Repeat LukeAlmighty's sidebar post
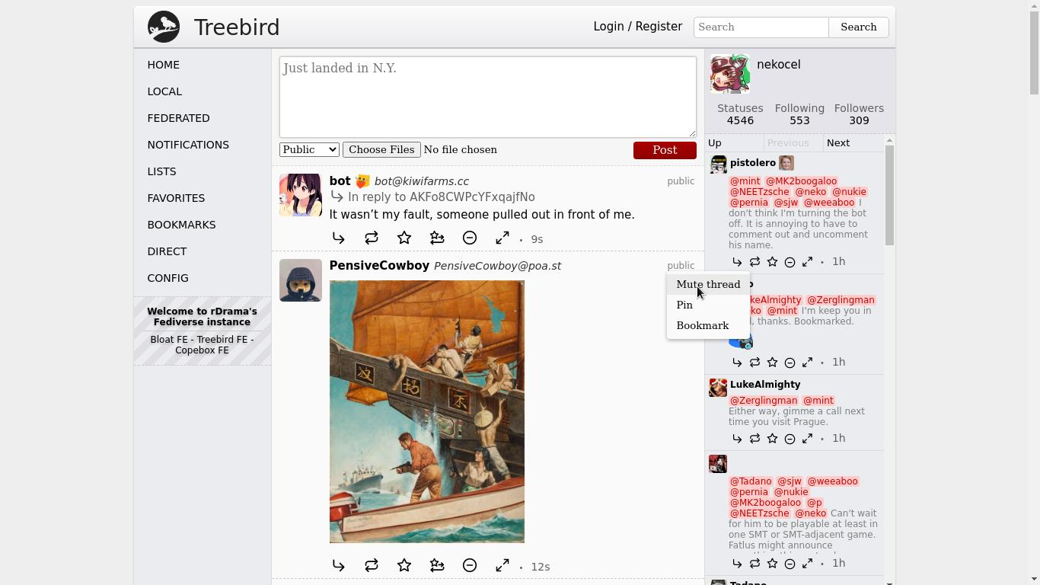Image resolution: width=1040 pixels, height=585 pixels. 754,439
